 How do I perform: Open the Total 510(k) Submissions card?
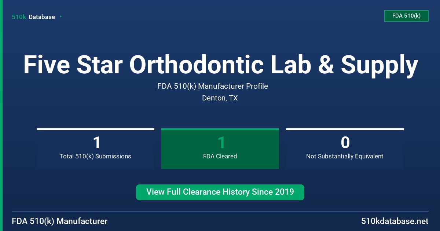click(x=95, y=148)
